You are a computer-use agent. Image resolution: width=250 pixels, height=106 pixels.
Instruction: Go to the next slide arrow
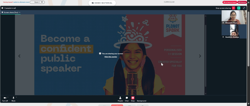(200, 56)
